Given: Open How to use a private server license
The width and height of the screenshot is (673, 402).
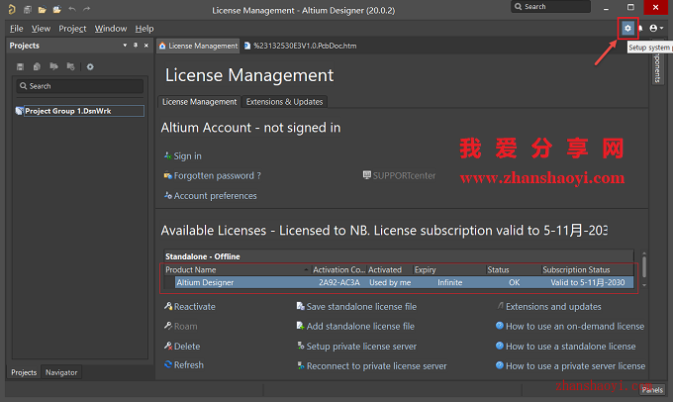Looking at the screenshot, I should pyautogui.click(x=570, y=366).
